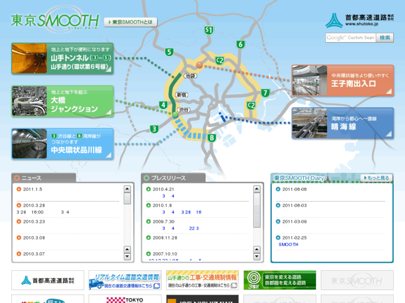Click news scrollbar top up arrow
The image size is (405, 303).
pos(127,189)
